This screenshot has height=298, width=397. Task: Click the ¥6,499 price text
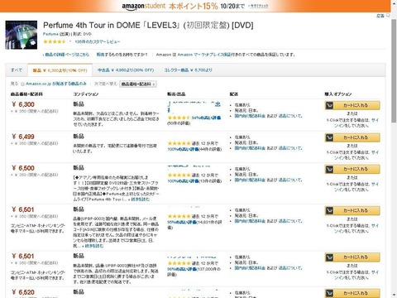tap(23, 137)
